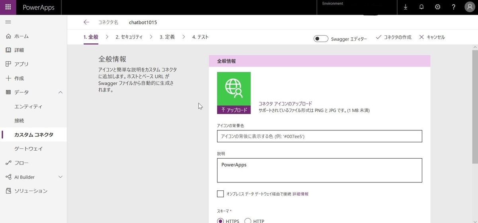Open 接続 in the sidebar
The width and height of the screenshot is (478, 223).
pyautogui.click(x=19, y=120)
